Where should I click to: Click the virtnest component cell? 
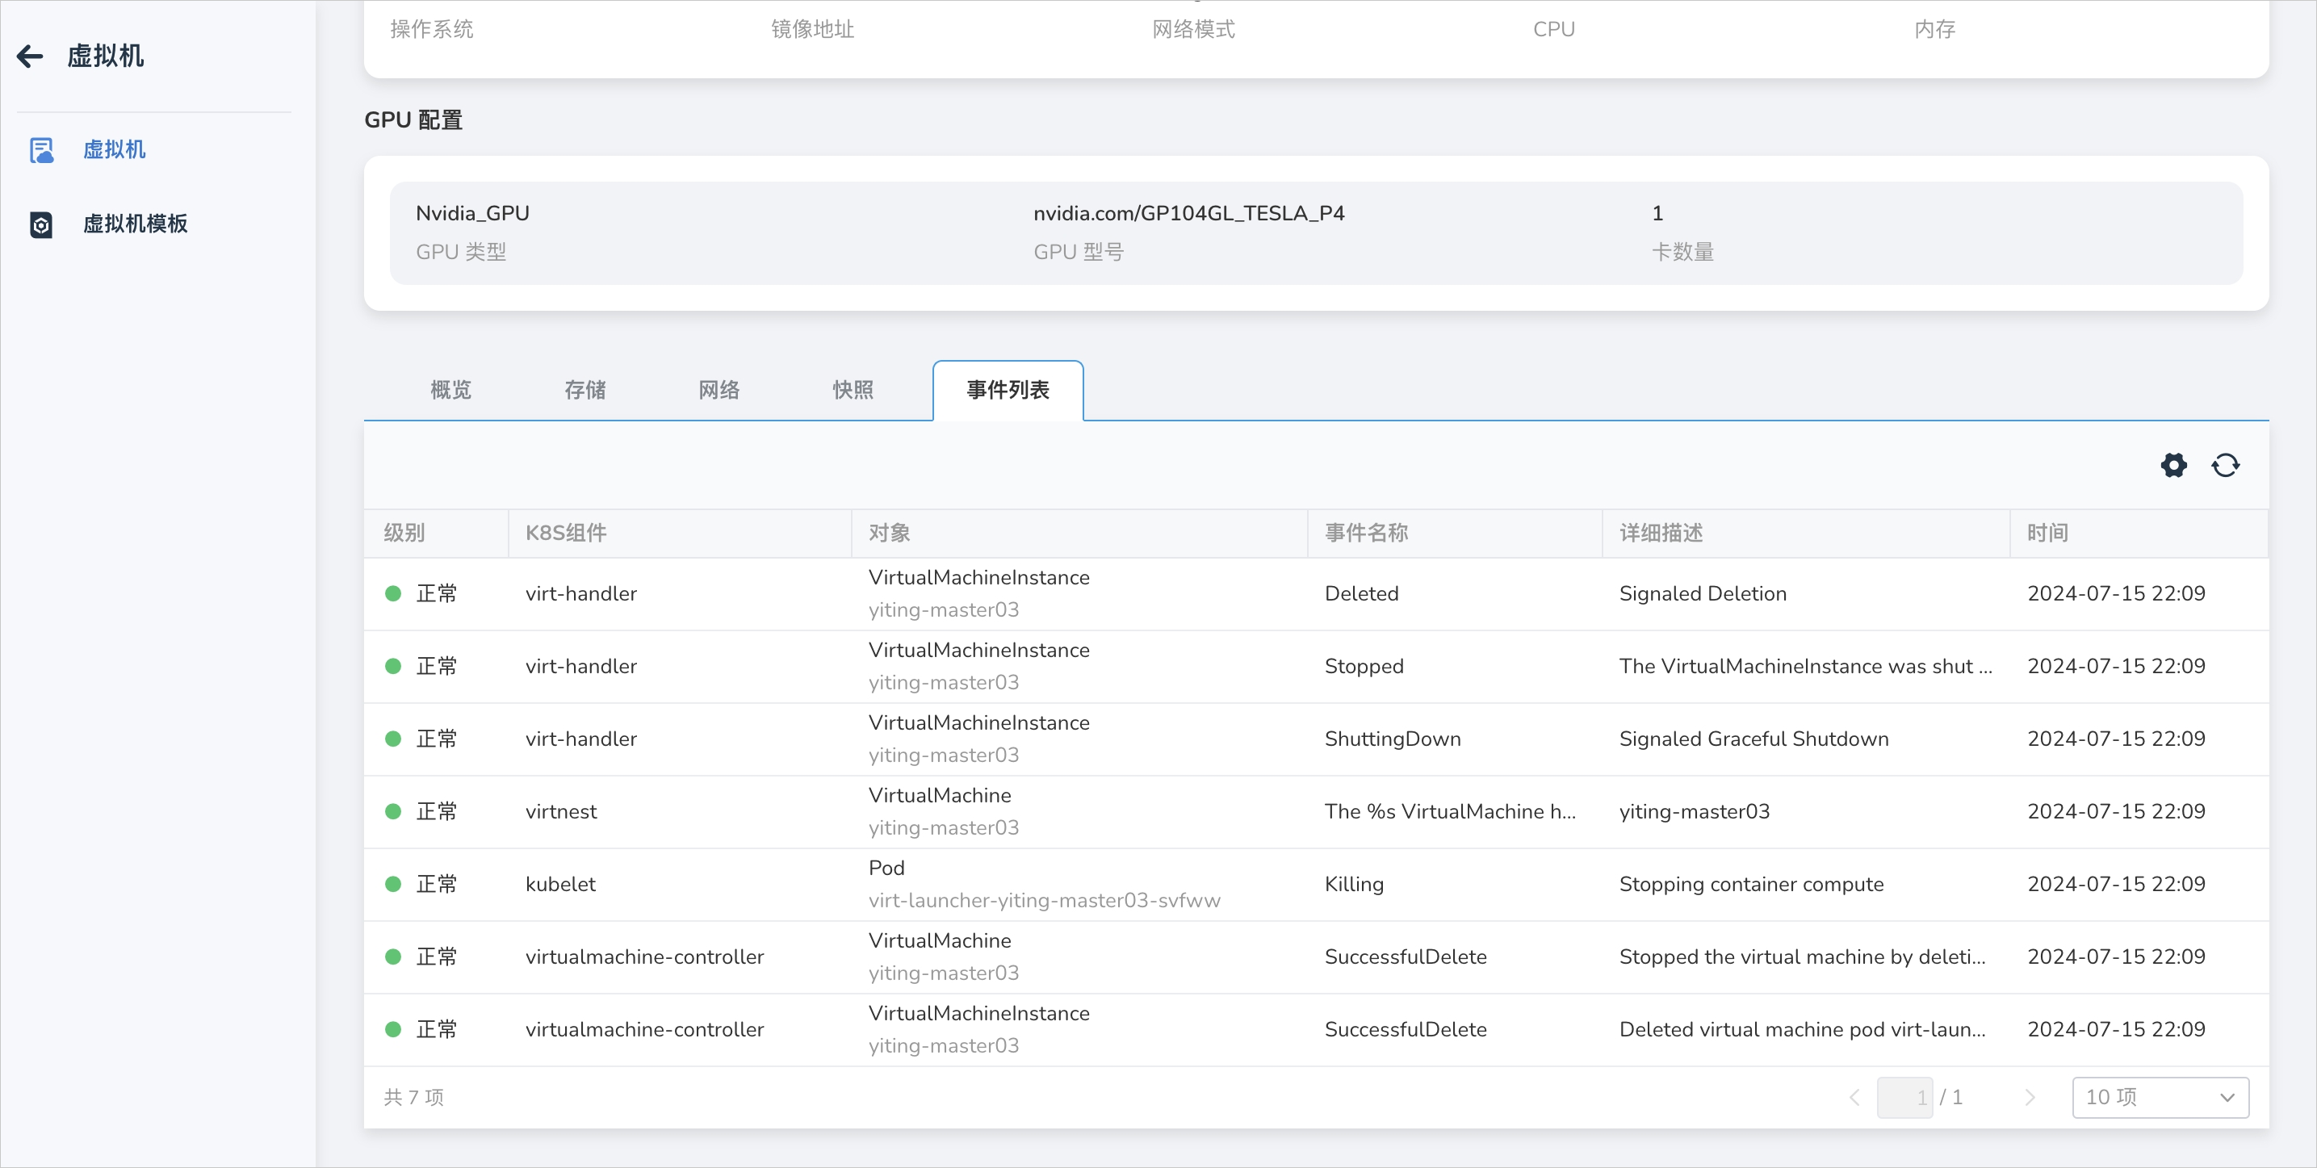[561, 811]
